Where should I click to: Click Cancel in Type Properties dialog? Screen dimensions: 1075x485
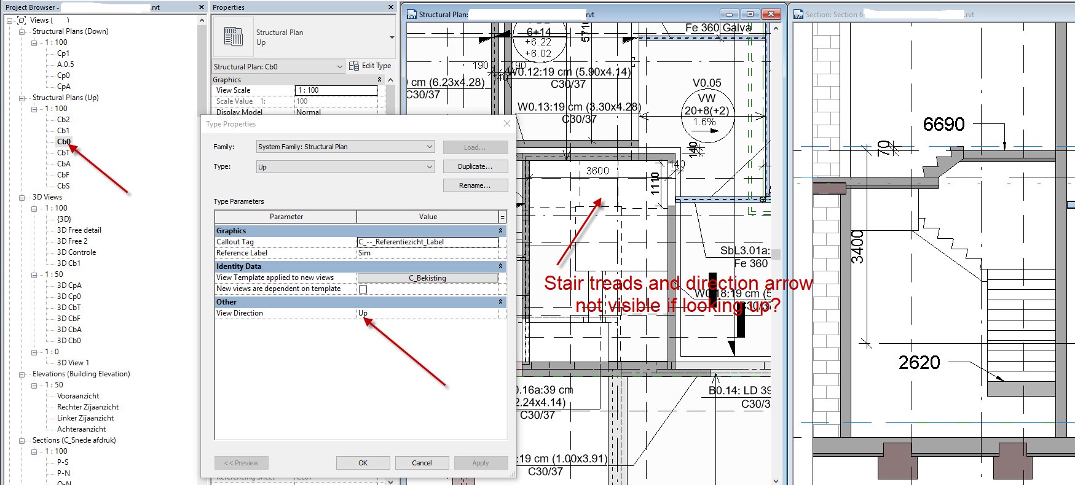coord(422,463)
